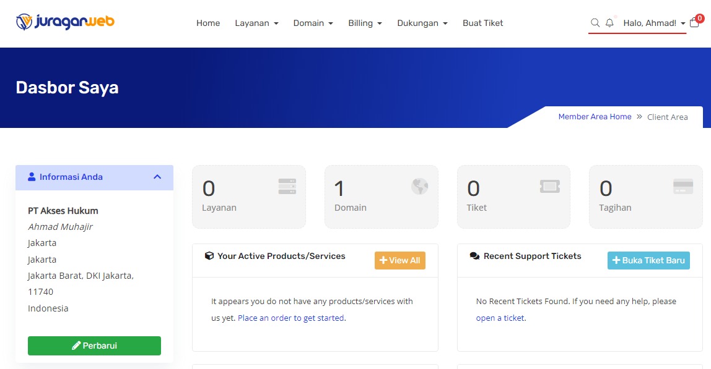This screenshot has width=711, height=369.
Task: Expand the Domain dropdown menu
Action: pos(313,23)
